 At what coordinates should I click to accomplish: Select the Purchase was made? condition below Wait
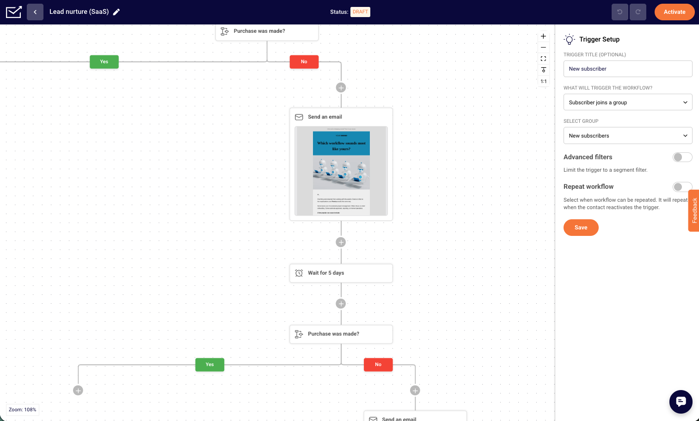tap(341, 334)
